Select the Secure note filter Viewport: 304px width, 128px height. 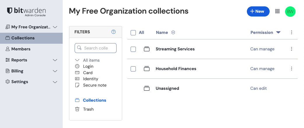pyautogui.click(x=94, y=85)
